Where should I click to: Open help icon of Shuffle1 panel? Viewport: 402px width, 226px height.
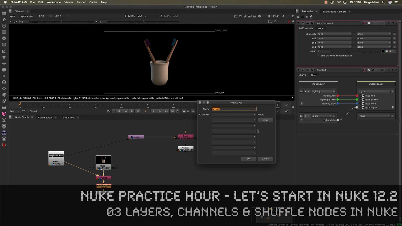click(388, 70)
